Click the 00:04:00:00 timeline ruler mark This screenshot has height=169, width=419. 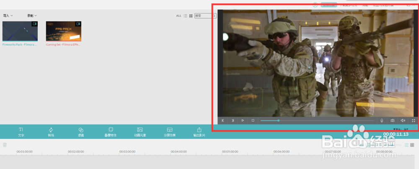pyautogui.click(x=179, y=152)
